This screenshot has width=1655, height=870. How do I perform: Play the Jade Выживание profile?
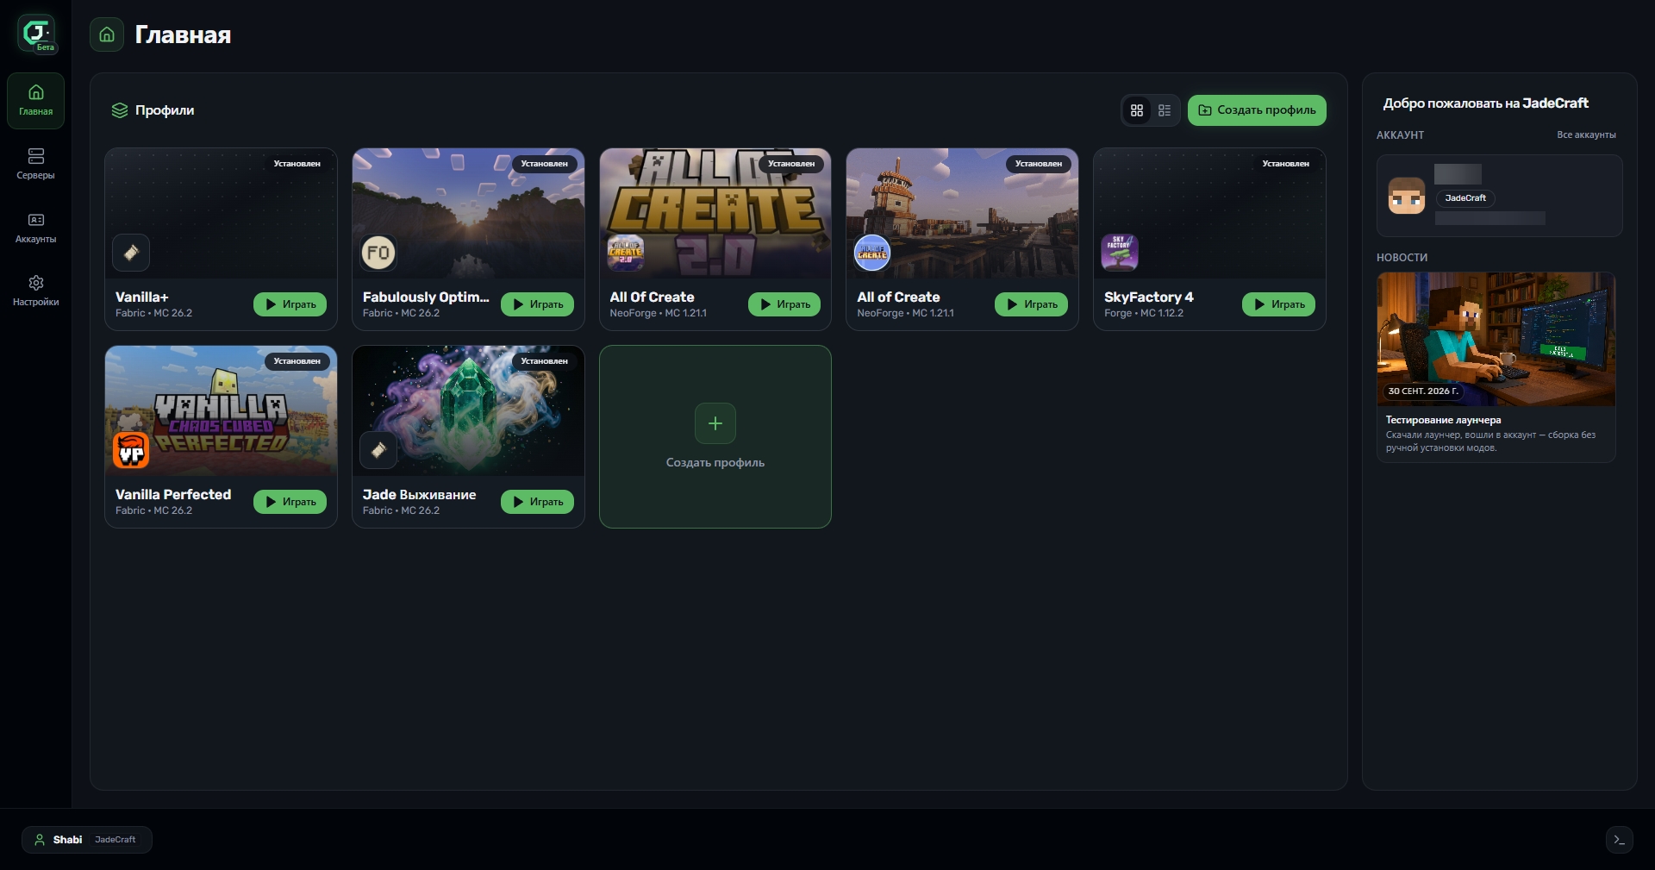pos(537,502)
